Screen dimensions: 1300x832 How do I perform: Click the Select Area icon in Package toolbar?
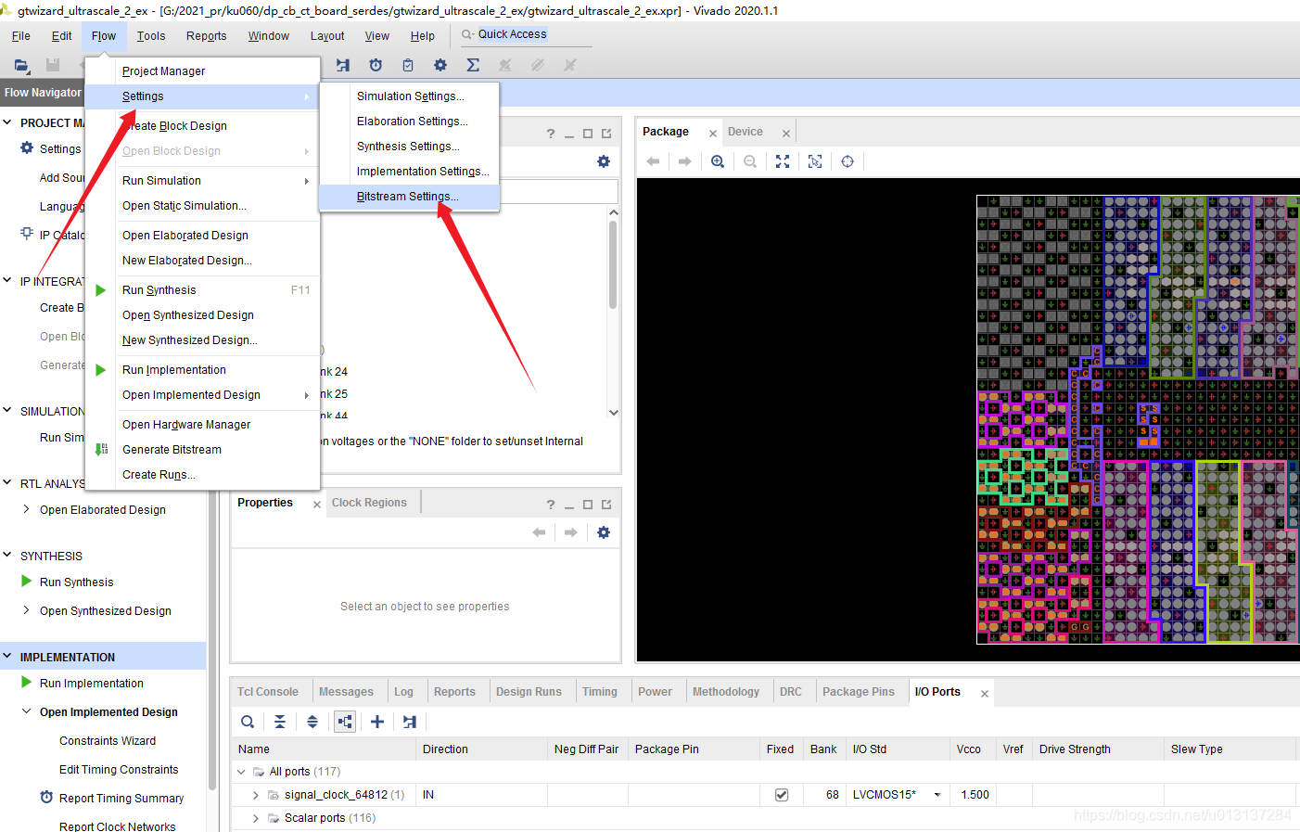pos(815,161)
